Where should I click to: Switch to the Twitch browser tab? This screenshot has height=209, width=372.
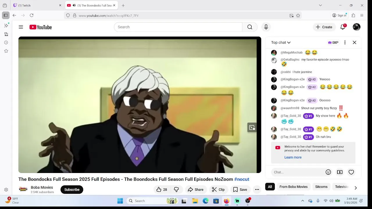coord(37,5)
